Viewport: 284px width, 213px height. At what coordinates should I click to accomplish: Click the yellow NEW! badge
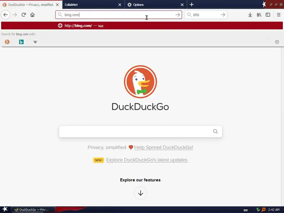[x=98, y=160]
